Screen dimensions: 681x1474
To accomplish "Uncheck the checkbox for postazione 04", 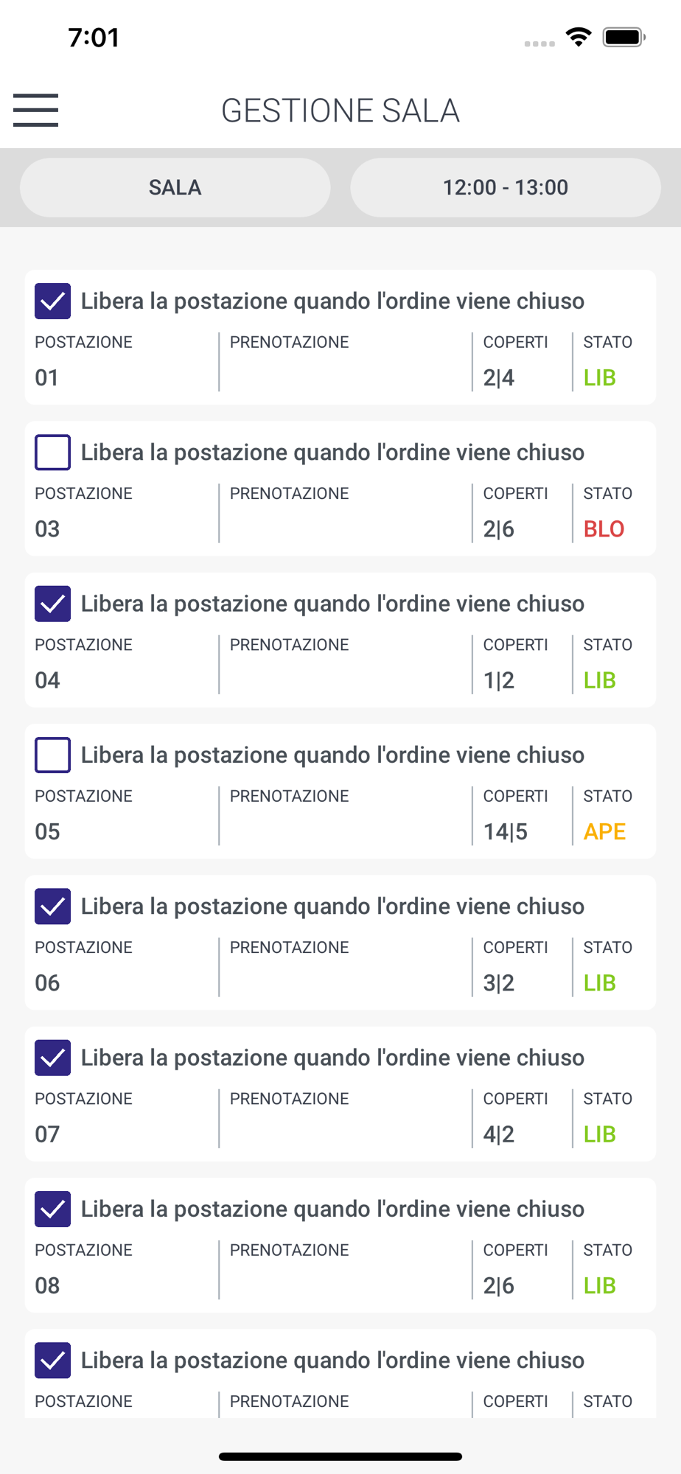I will pos(53,604).
